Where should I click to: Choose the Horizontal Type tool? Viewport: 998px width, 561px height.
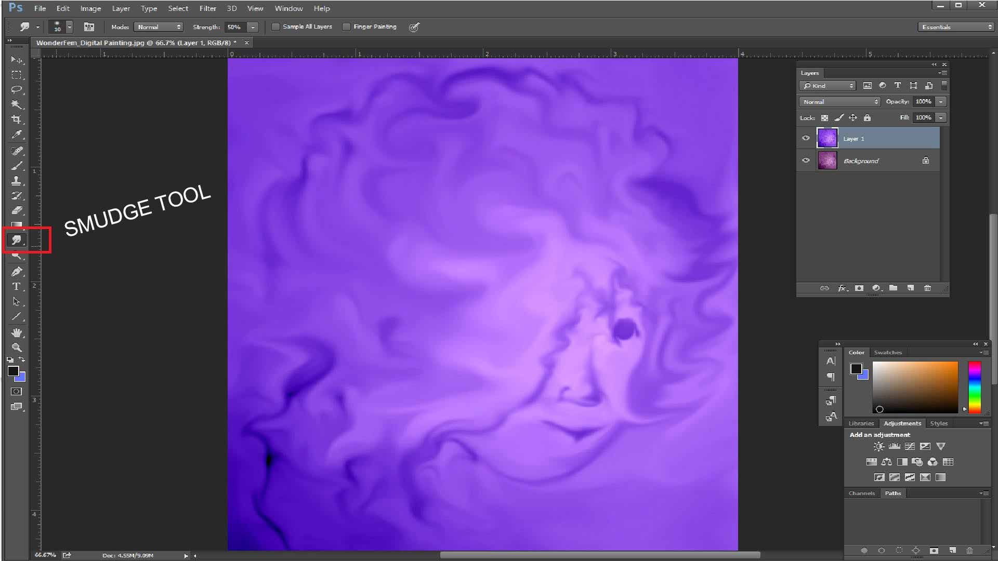point(16,286)
